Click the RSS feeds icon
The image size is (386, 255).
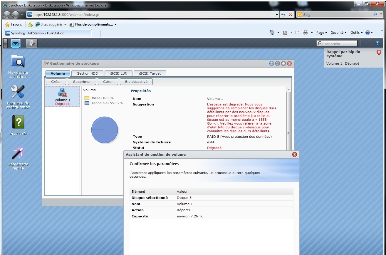(285, 33)
